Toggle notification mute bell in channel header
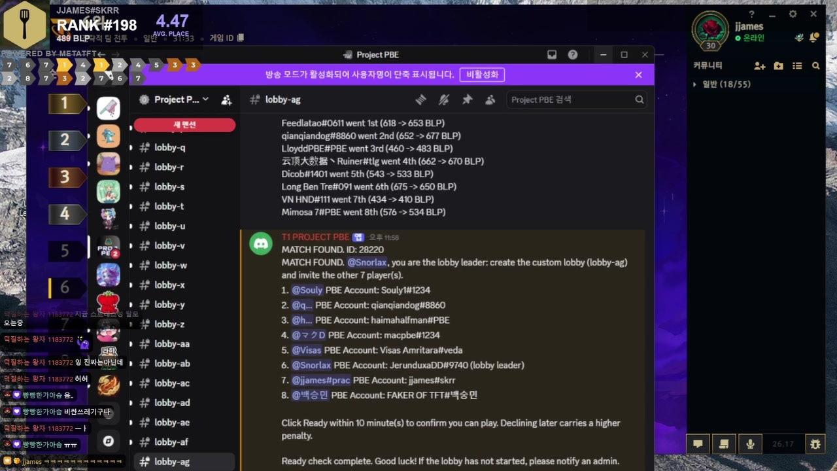This screenshot has height=471, width=837. coord(444,99)
